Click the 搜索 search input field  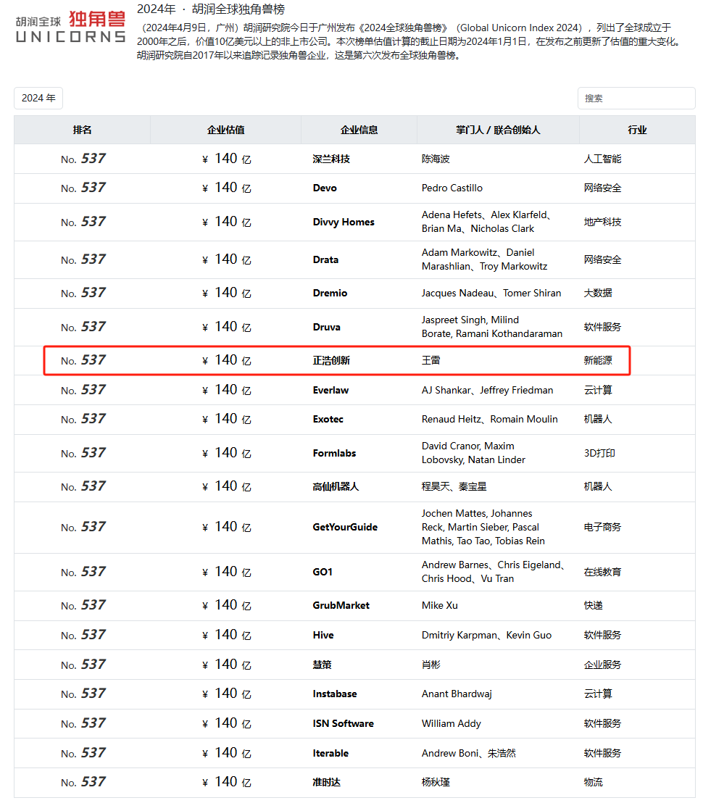(636, 98)
